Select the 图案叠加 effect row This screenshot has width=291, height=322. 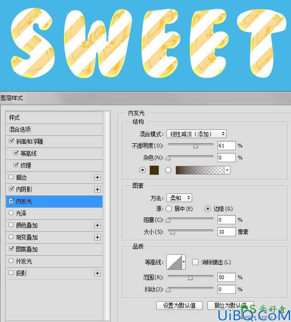[x=54, y=249]
